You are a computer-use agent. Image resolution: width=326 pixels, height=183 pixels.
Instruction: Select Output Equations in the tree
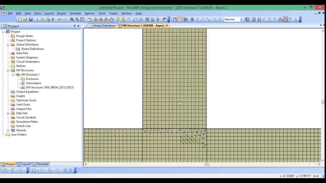(27, 91)
